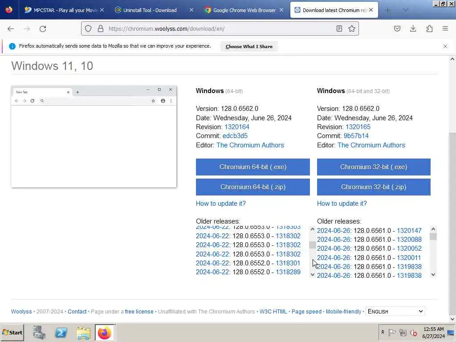456x342 pixels.
Task: Close the Google Chrome Web Browser tab
Action: click(x=281, y=10)
